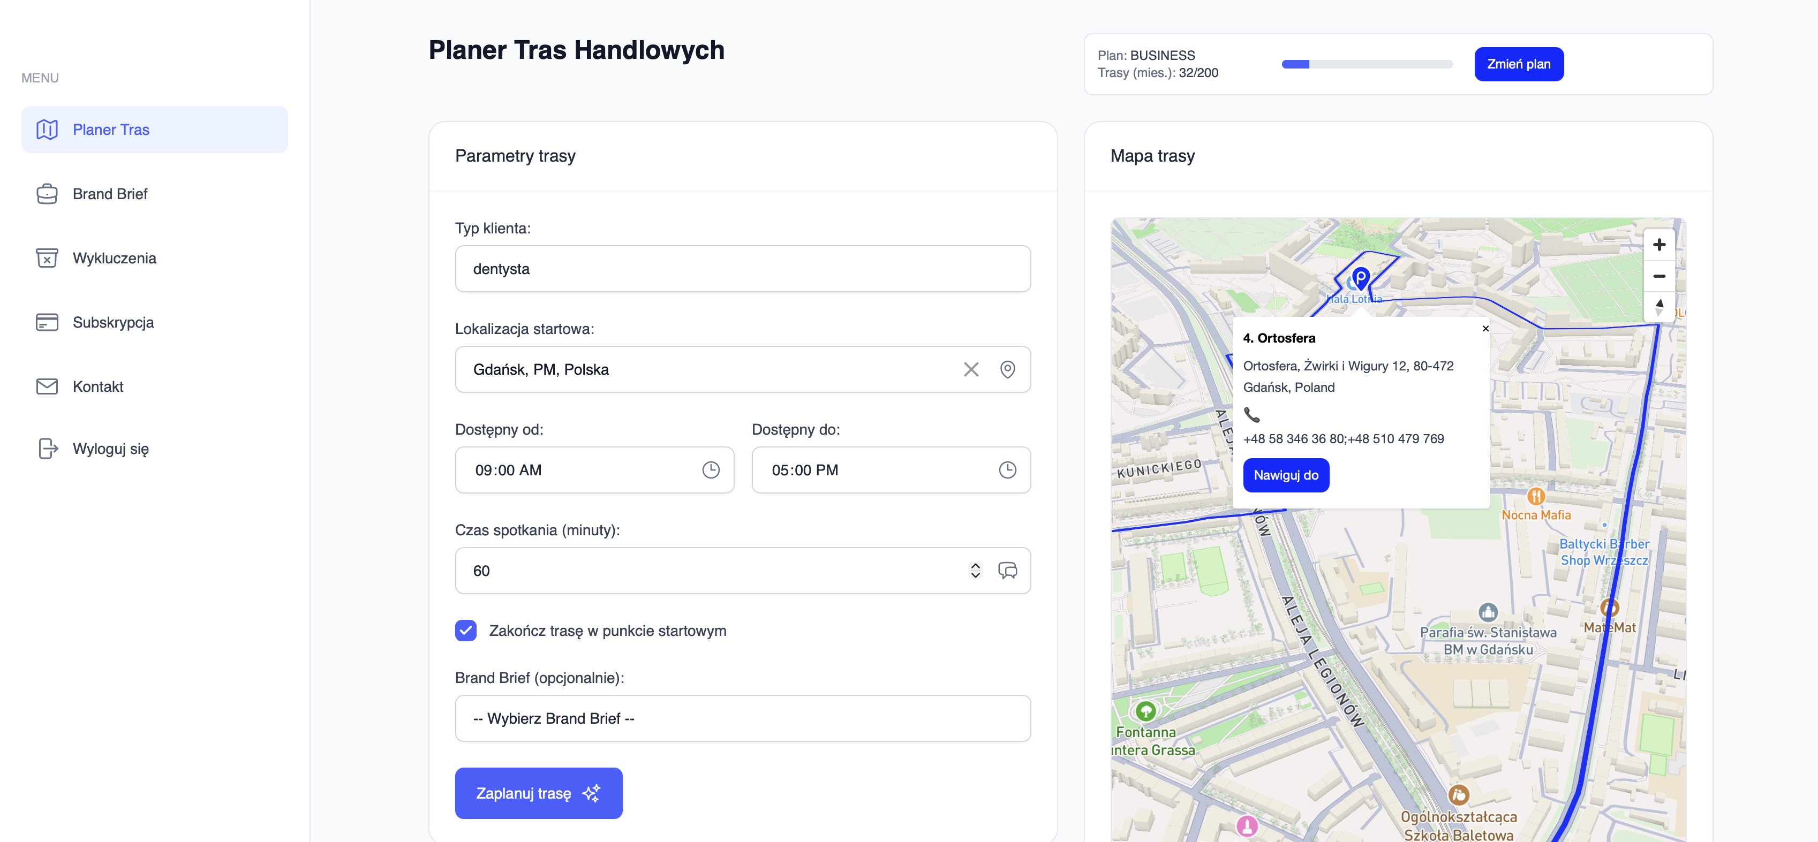Zoom out on the route map

(x=1658, y=276)
